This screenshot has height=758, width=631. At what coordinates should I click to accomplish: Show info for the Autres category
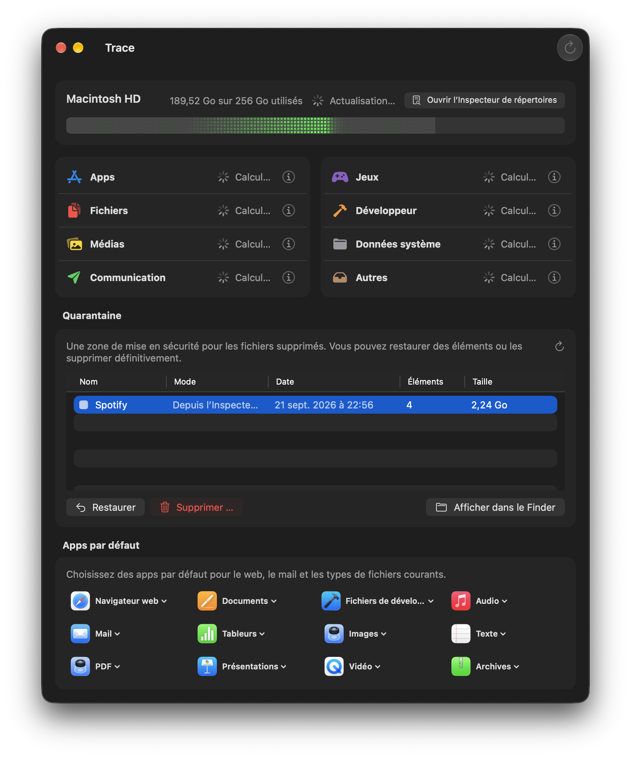554,277
